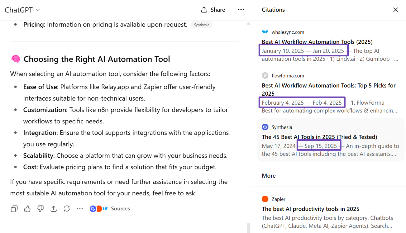Open the ChatGPT model dropdown
This screenshot has height=233, width=406.
22,10
